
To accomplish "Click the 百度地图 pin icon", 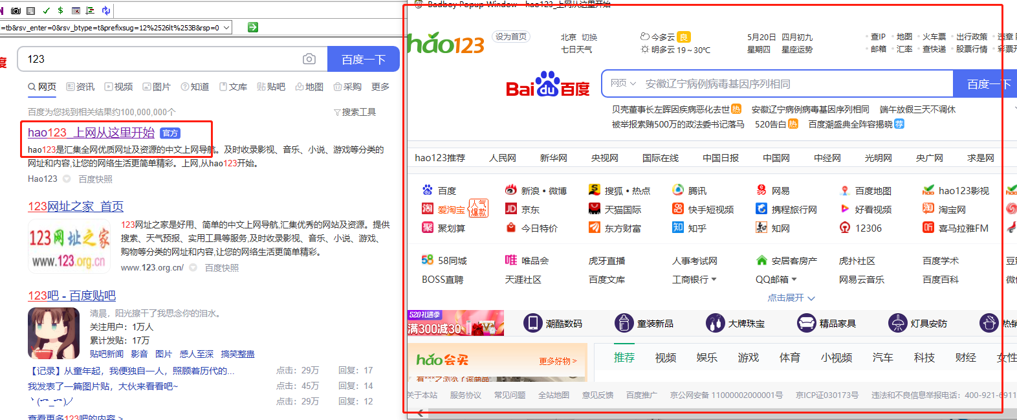I will pos(845,190).
